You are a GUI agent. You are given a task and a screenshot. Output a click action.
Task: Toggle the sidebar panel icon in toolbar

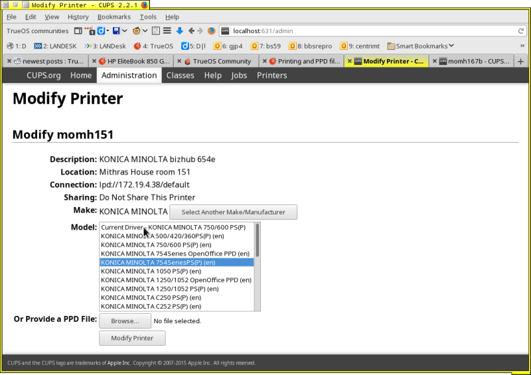[x=78, y=31]
